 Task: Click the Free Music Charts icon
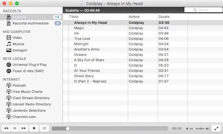[9, 92]
